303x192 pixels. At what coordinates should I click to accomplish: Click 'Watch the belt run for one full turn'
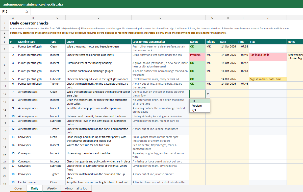point(98,147)
